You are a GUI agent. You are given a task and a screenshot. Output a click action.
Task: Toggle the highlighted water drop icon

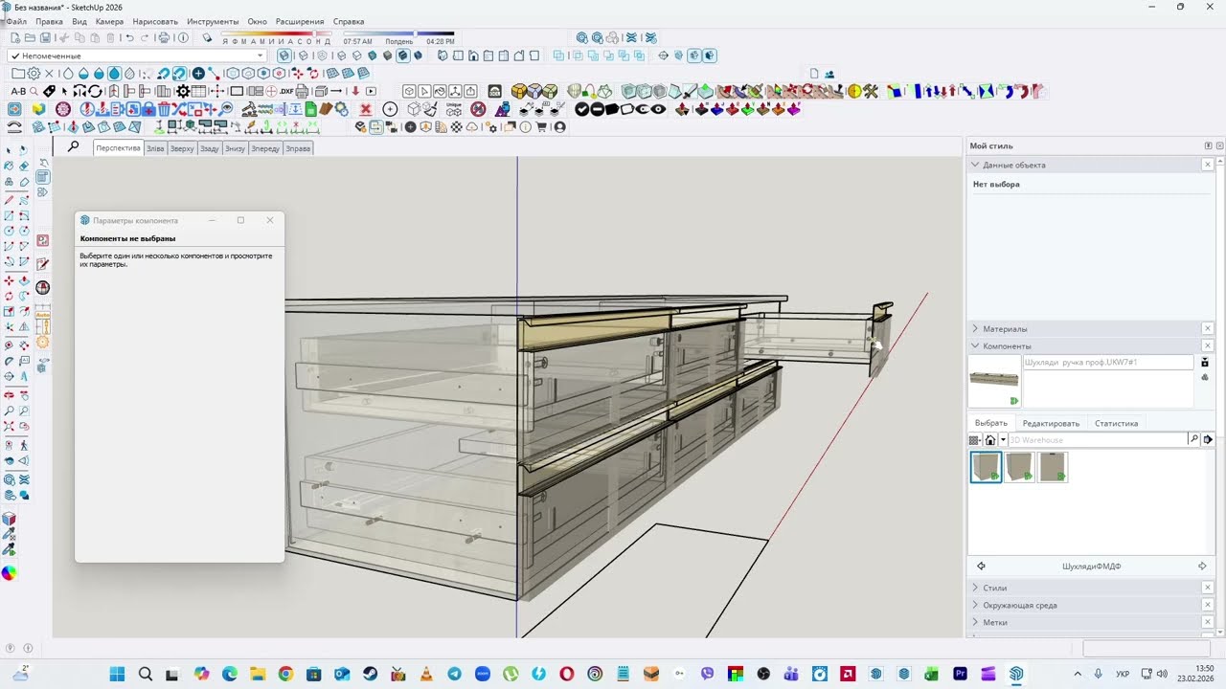coord(114,74)
